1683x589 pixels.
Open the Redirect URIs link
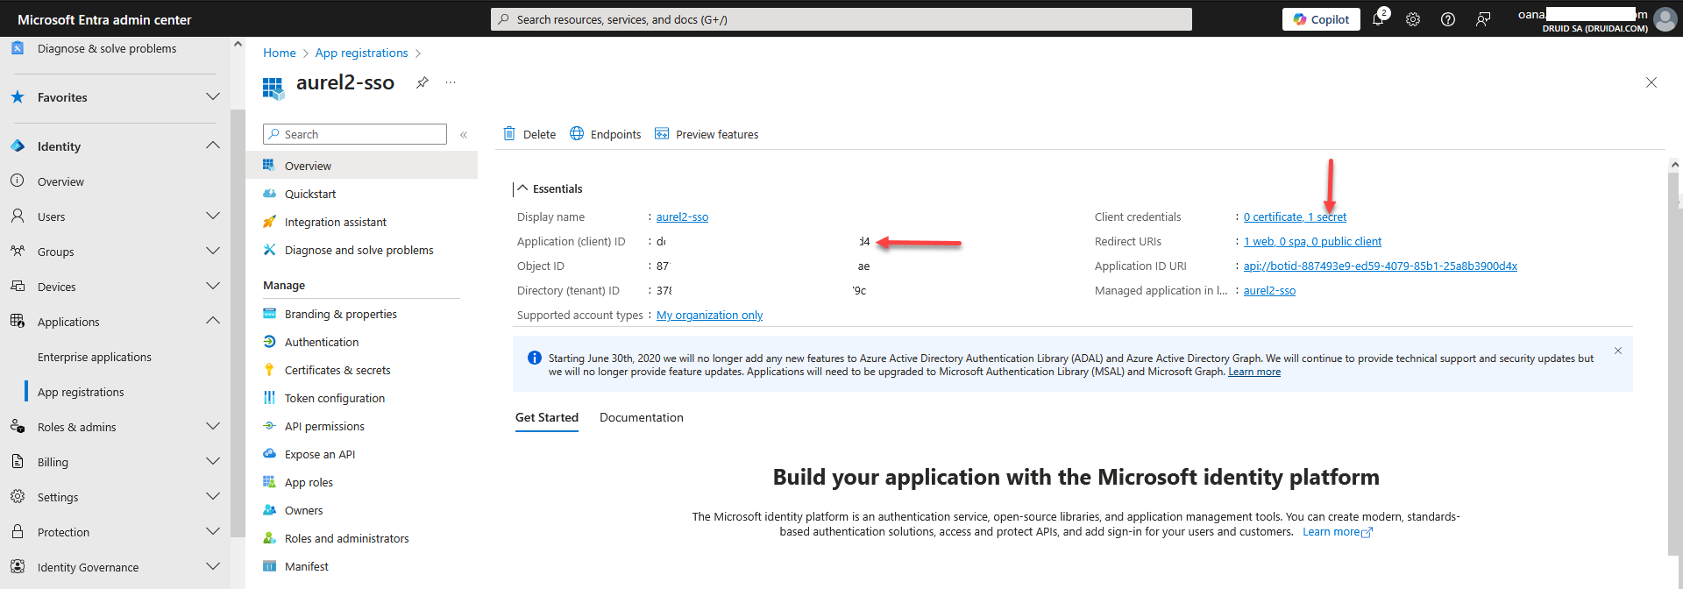tap(1312, 241)
